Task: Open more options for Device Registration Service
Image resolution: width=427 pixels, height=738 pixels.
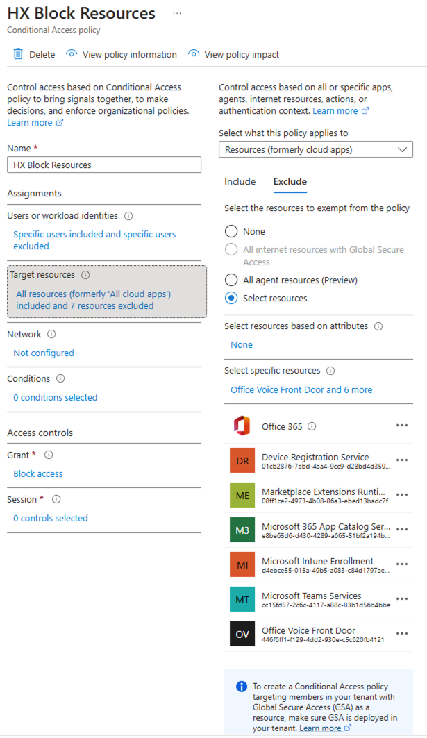Action: point(401,460)
